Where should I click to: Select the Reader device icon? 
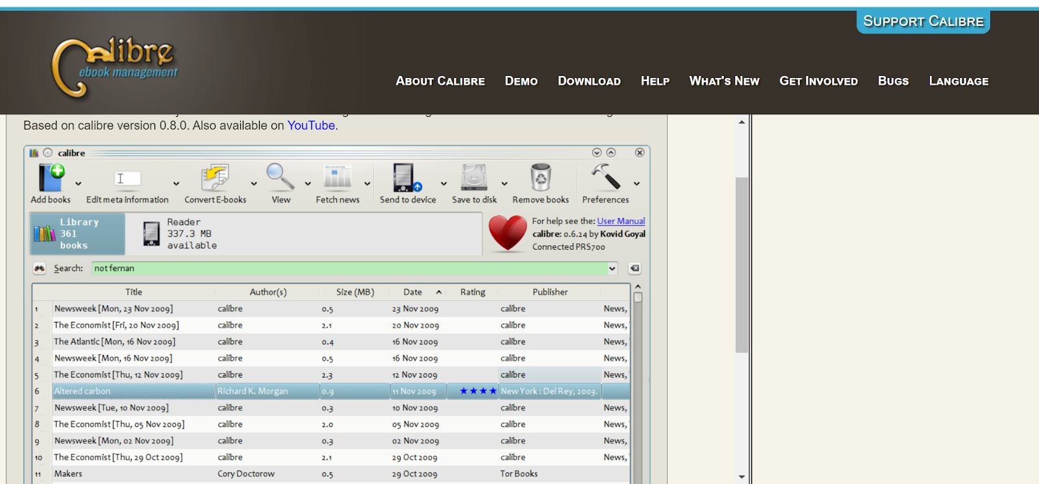[x=152, y=234]
